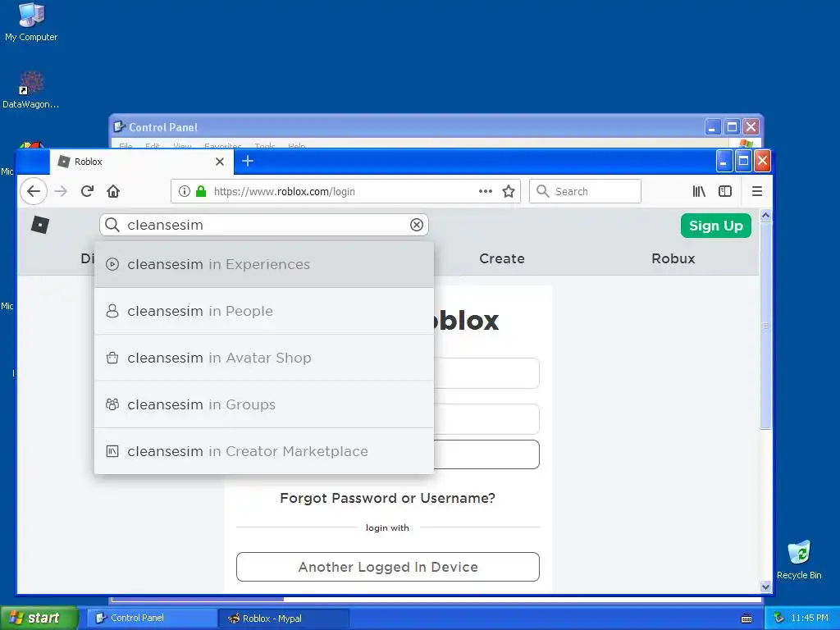Click the Roblox logo in site header
The width and height of the screenshot is (840, 630).
pos(40,225)
